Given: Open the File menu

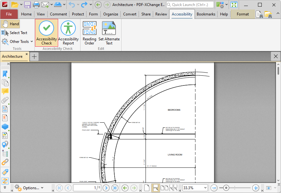Looking at the screenshot, I should pyautogui.click(x=9, y=14).
